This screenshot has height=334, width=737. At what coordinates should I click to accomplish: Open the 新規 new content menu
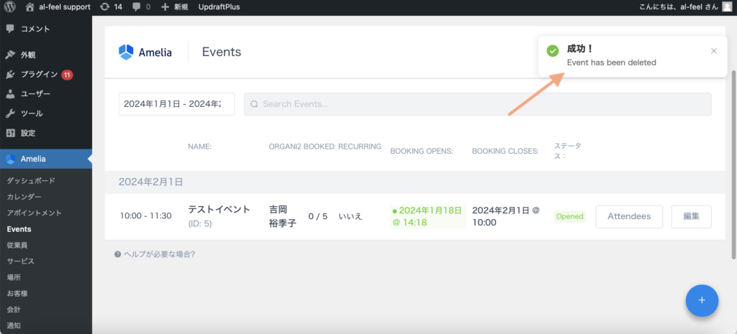[175, 6]
